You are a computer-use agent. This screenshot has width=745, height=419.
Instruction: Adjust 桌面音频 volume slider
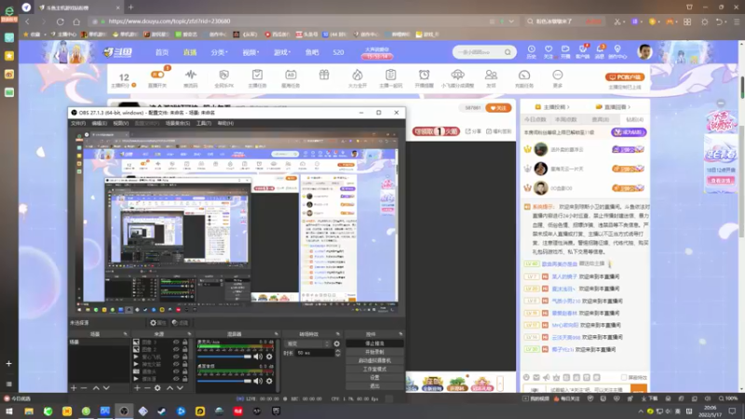(224, 381)
